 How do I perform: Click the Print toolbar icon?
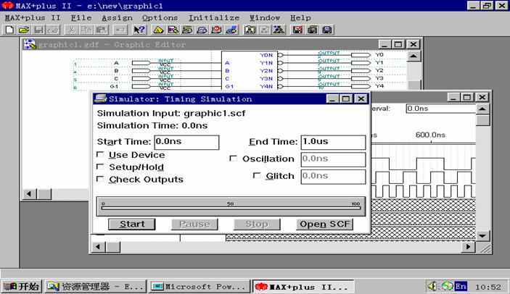click(x=54, y=30)
